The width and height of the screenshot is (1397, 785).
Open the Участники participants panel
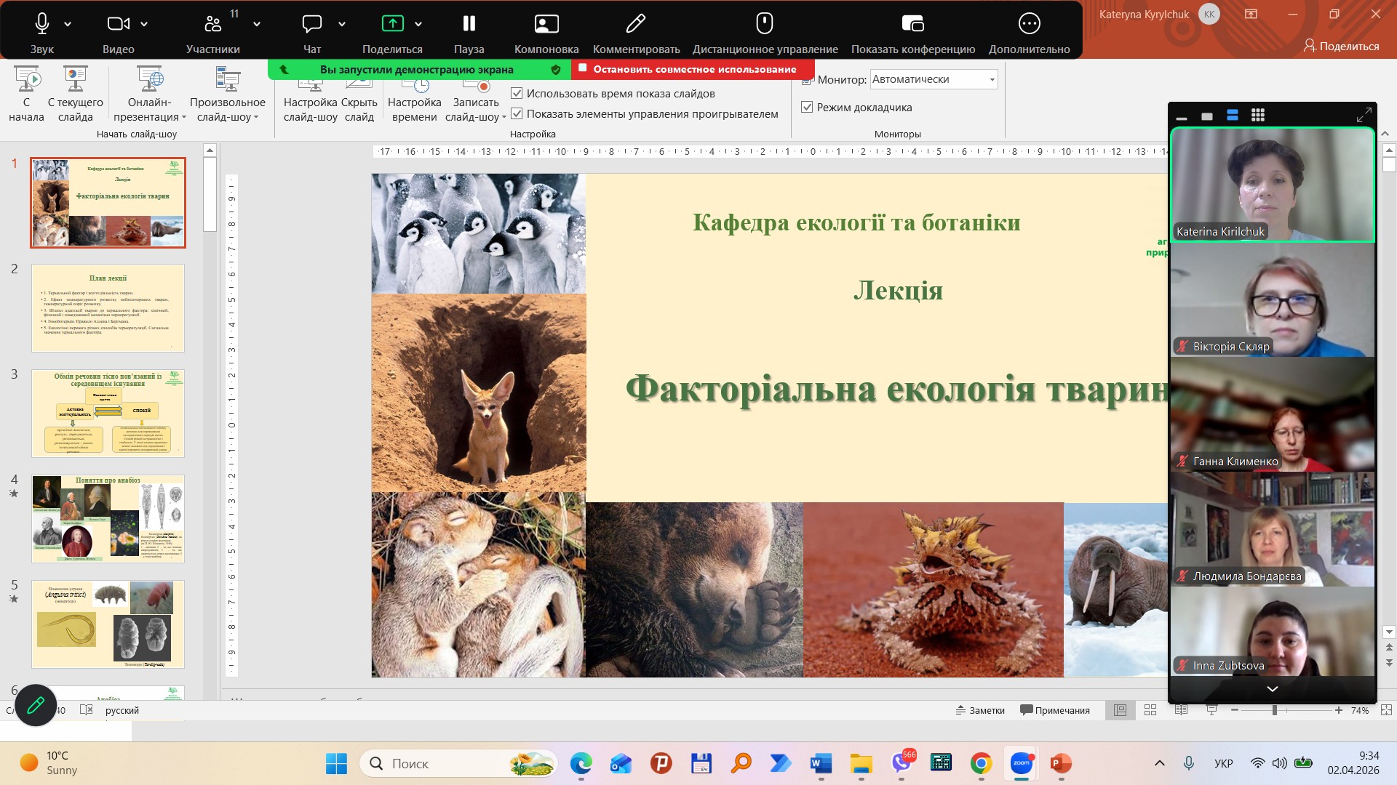coord(212,25)
